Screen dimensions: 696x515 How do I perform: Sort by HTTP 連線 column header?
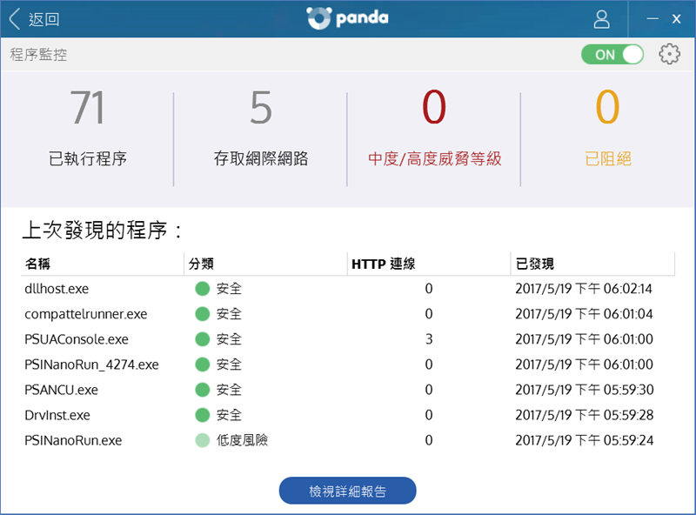click(384, 264)
